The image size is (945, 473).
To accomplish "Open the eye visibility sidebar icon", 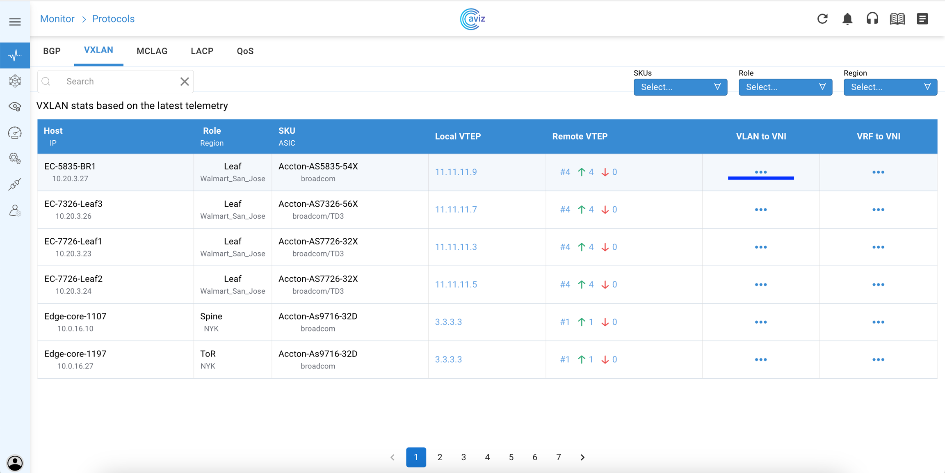I will tap(15, 107).
